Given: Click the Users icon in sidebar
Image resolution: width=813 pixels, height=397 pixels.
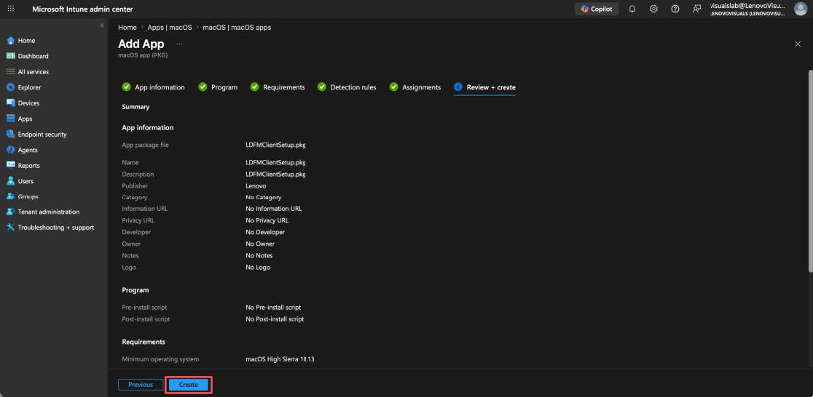Looking at the screenshot, I should (x=10, y=181).
